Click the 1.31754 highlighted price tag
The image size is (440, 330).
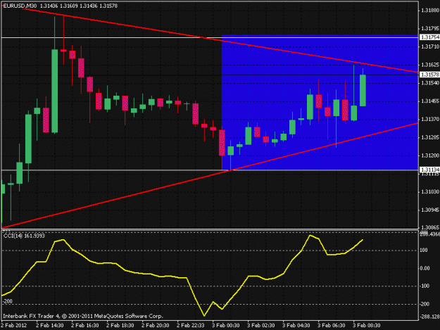[x=430, y=37]
